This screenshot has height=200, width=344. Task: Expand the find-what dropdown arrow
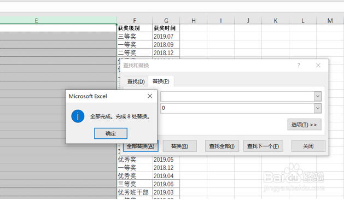pyautogui.click(x=317, y=96)
